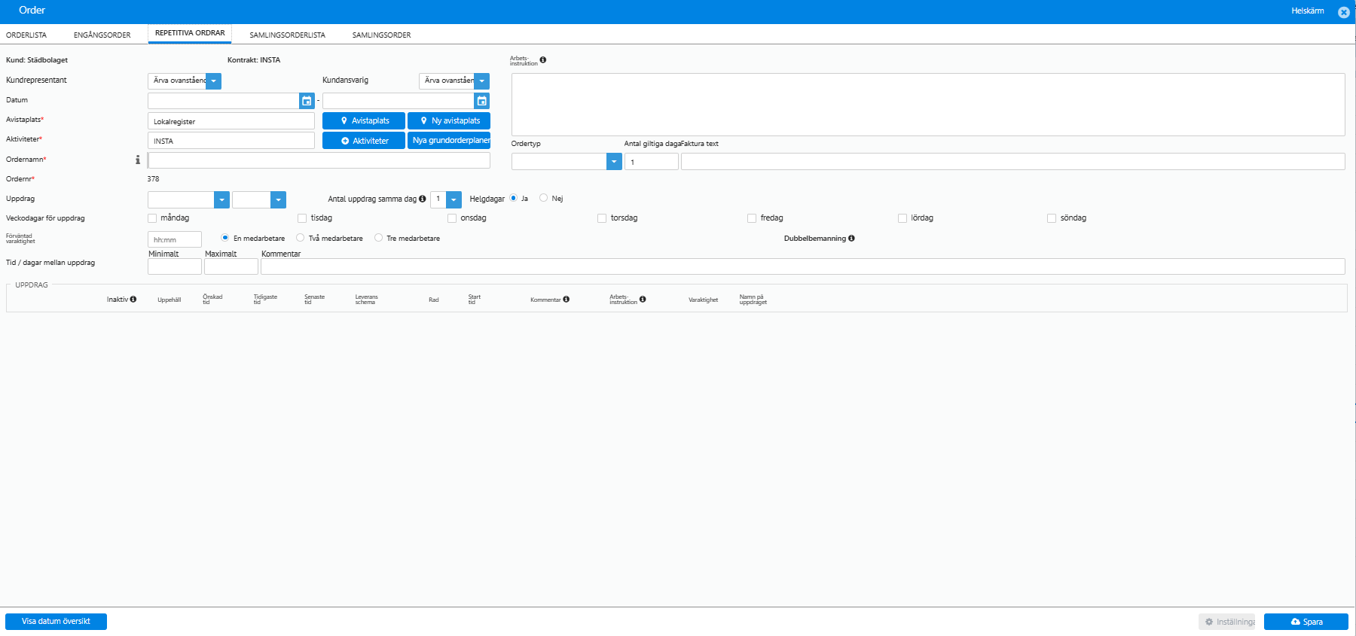Focus the Maximalt input field
Viewport: 1356px width, 636px height.
231,266
